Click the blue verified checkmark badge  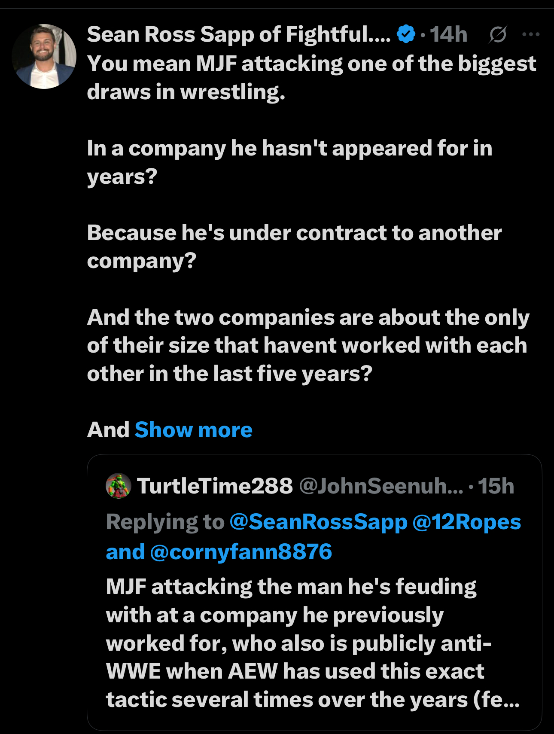tap(406, 34)
